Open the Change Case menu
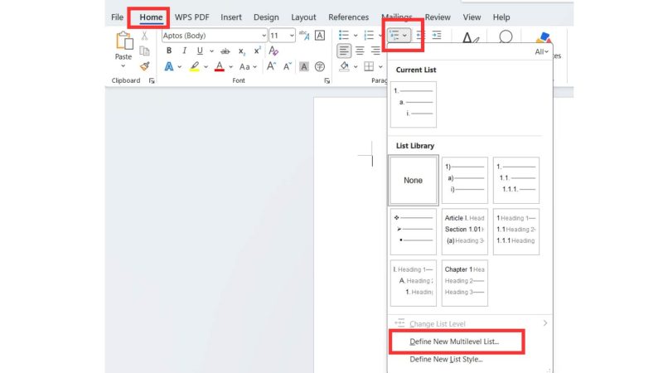This screenshot has width=663, height=373. pos(248,67)
